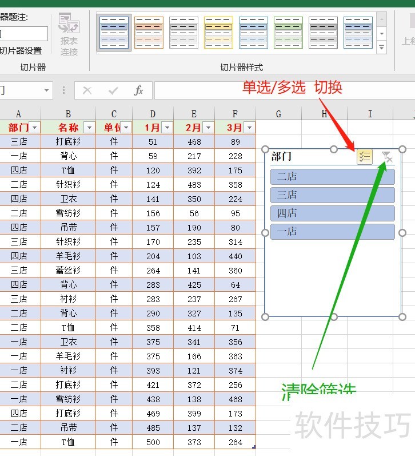Screen dimensions: 415x456
Task: Clear the slicer filter via the funnel icon
Action: tap(387, 157)
